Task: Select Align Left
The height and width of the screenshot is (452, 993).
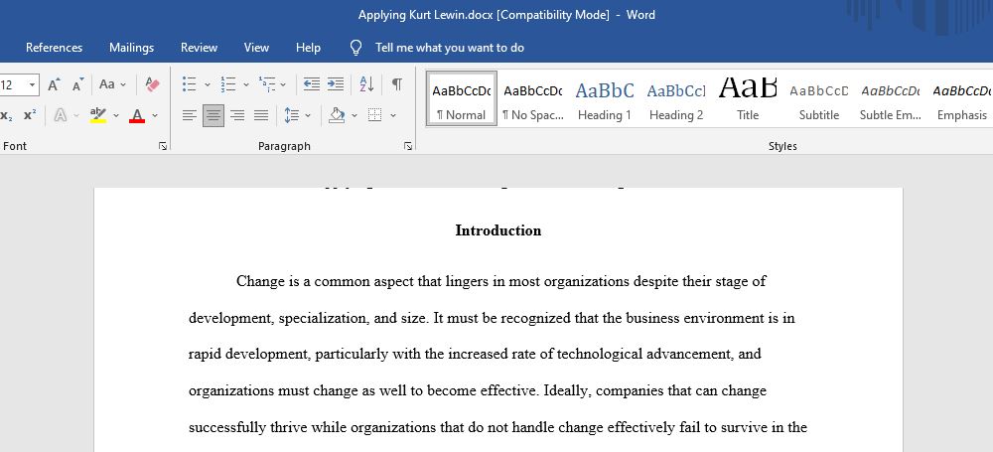Action: (190, 115)
